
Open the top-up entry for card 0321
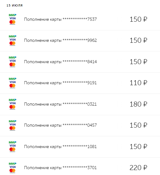(80, 104)
